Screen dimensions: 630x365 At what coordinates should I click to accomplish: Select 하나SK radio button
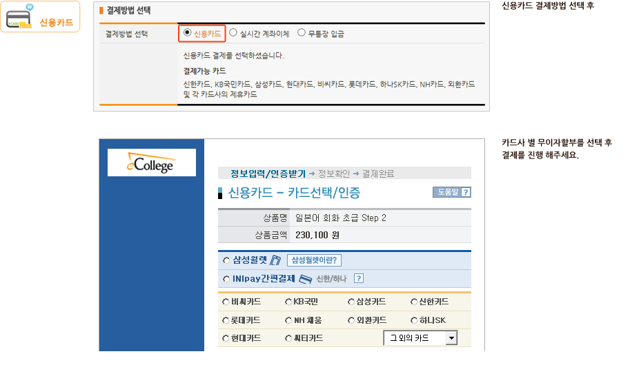pyautogui.click(x=414, y=320)
